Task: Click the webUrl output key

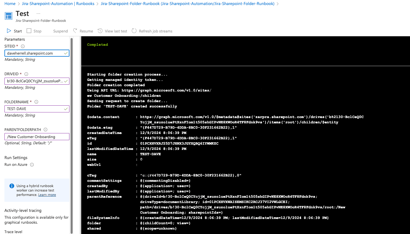Action: pyautogui.click(x=94, y=165)
